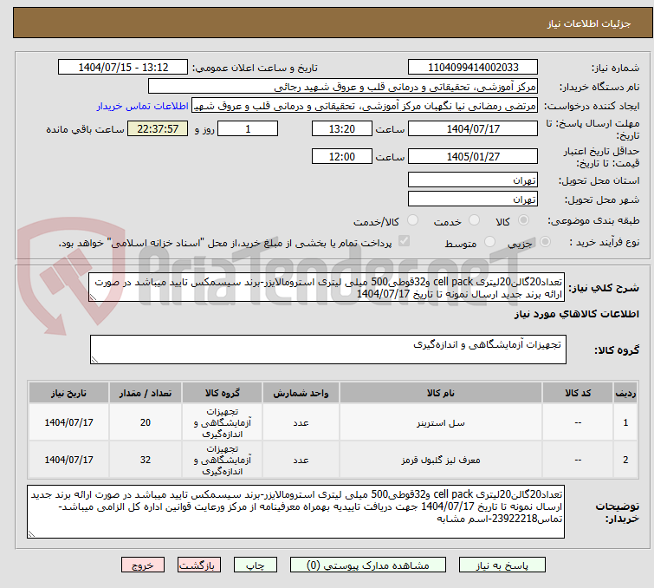Image resolution: width=654 pixels, height=588 pixels.
Task: Click the response deadline date 1404/07/17 field
Action: (473, 128)
